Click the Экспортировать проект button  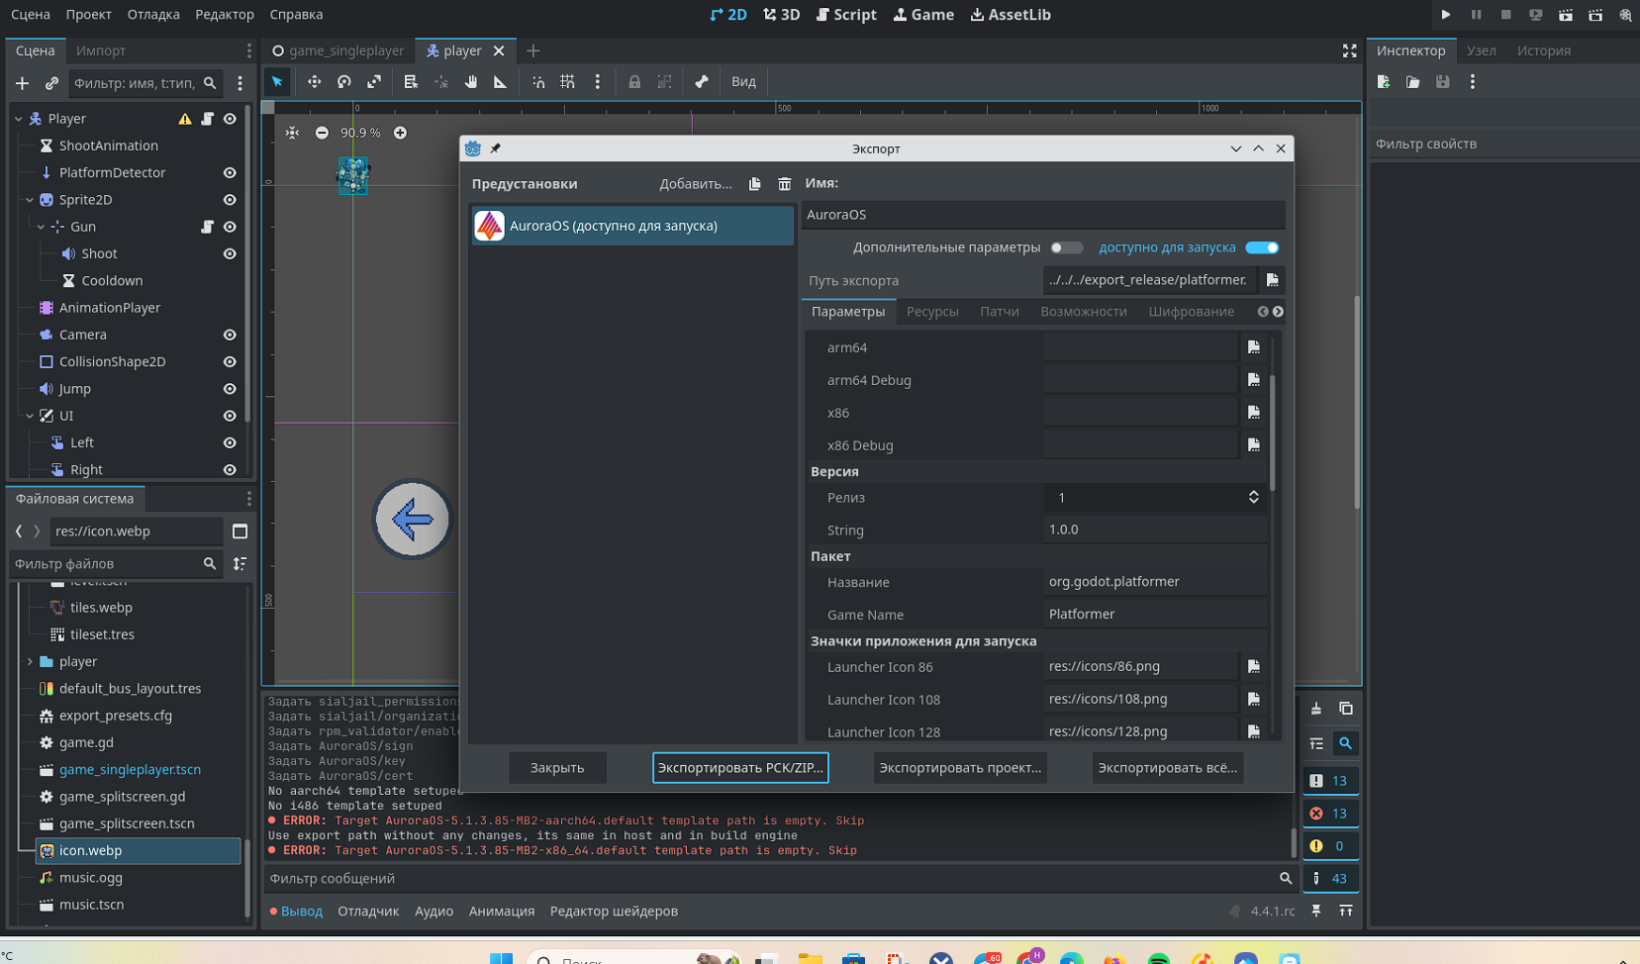click(959, 768)
